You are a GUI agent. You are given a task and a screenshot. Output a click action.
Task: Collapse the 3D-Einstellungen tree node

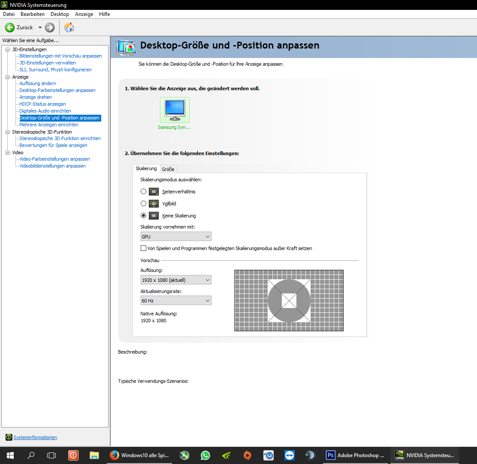[8, 49]
